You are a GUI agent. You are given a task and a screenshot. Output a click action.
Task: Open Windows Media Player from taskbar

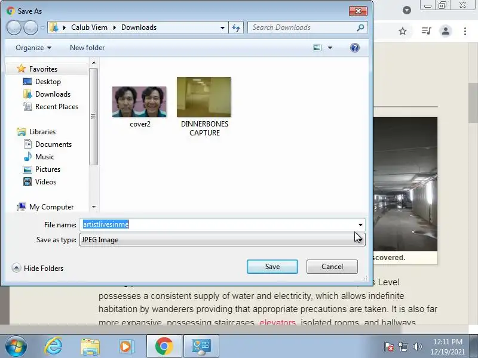click(125, 347)
